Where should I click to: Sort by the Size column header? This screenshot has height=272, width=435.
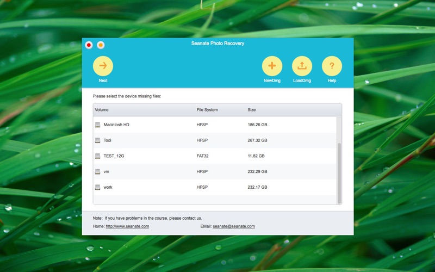252,110
